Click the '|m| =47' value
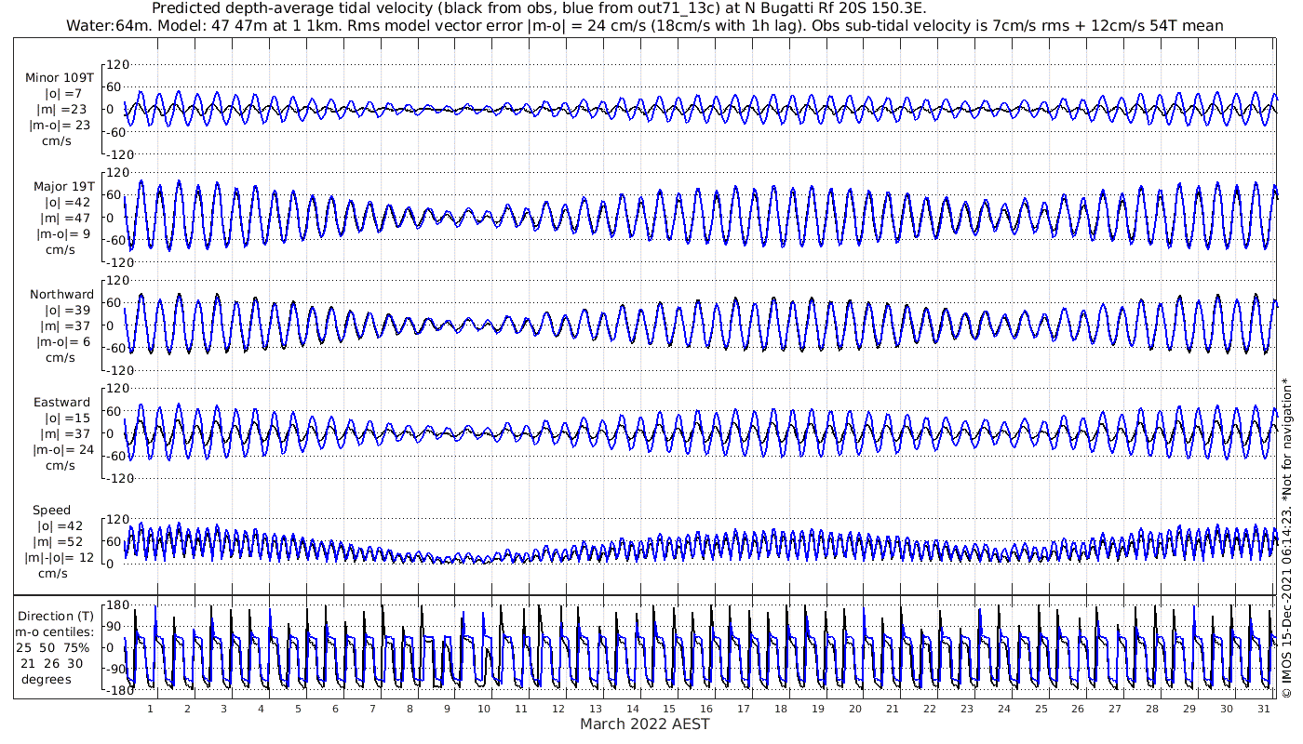The height and width of the screenshot is (744, 1303). [x=64, y=219]
